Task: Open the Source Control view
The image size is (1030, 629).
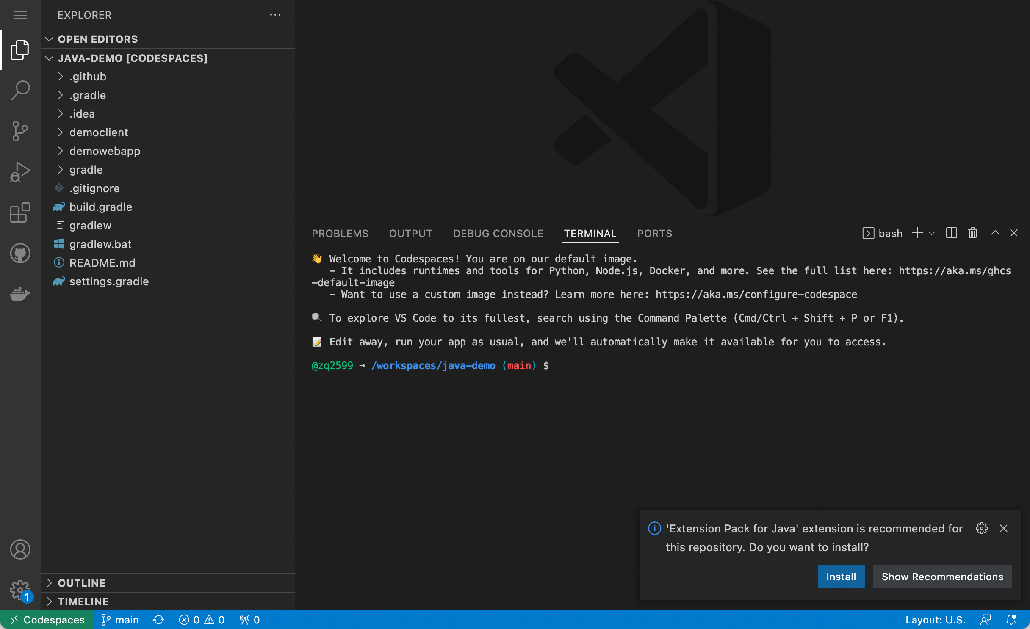Action: (20, 131)
